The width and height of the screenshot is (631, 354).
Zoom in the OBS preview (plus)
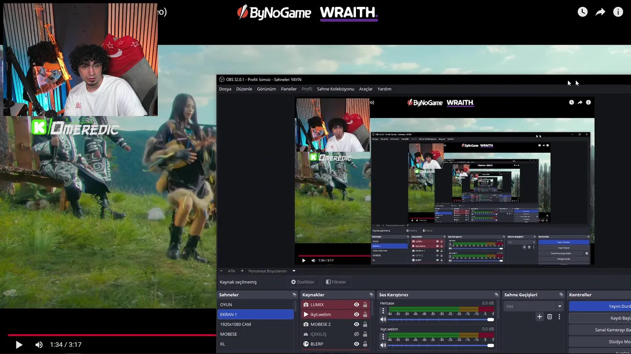(x=242, y=271)
